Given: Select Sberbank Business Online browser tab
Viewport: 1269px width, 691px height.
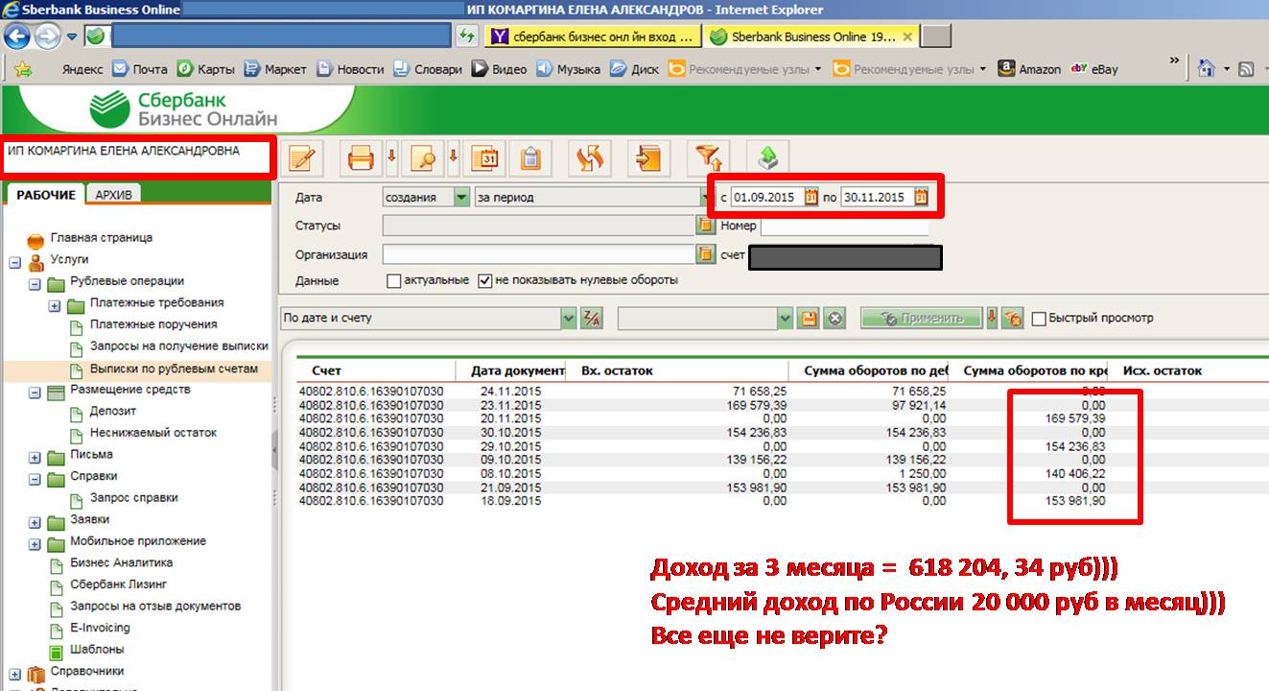Looking at the screenshot, I should click(x=812, y=36).
